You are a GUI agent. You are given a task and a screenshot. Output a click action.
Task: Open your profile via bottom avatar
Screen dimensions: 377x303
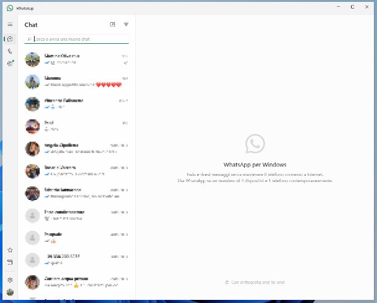tap(10, 292)
